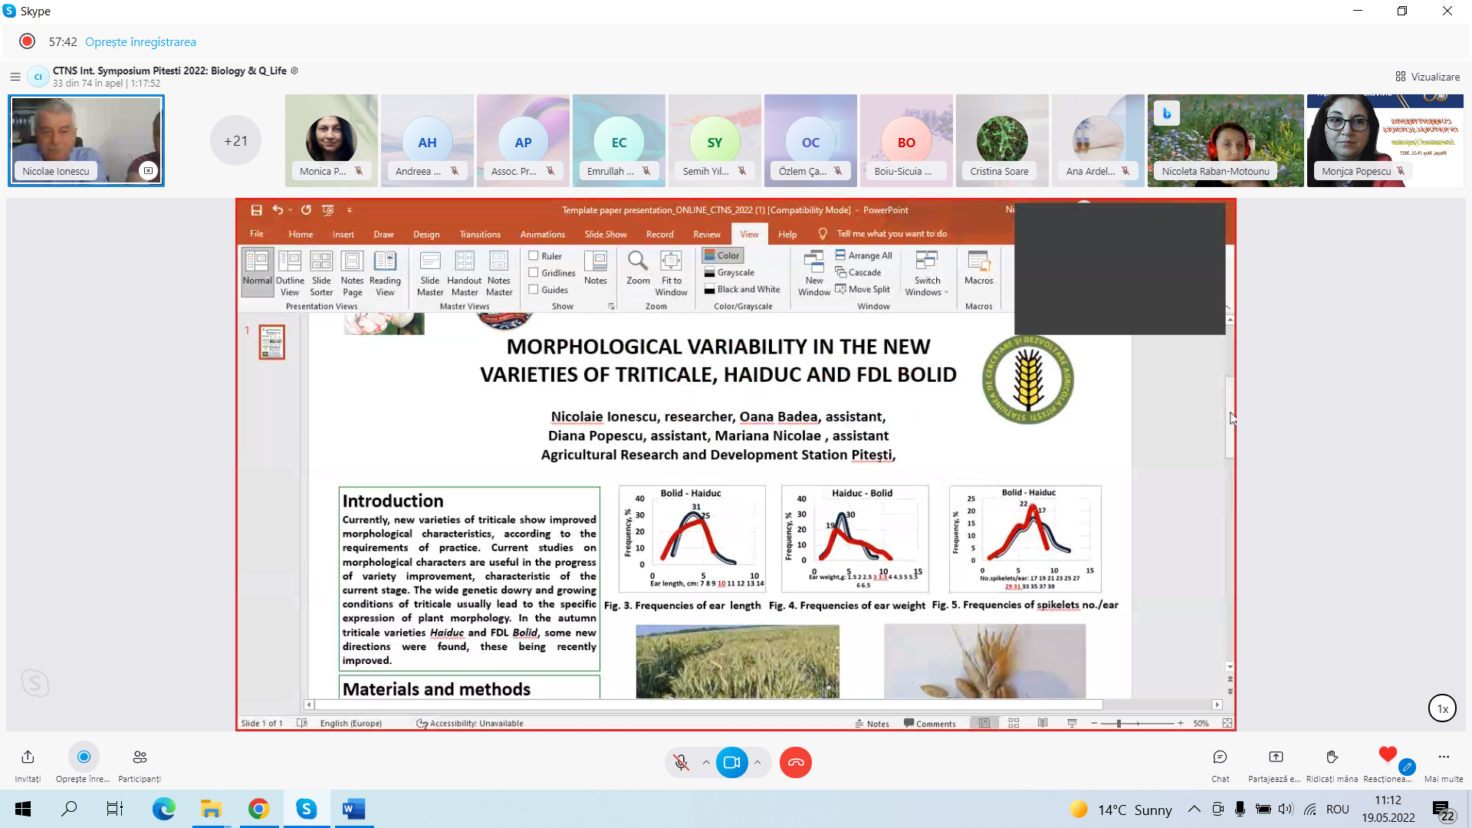Image resolution: width=1472 pixels, height=828 pixels.
Task: Open the PowerPoint File tab
Action: coord(257,234)
